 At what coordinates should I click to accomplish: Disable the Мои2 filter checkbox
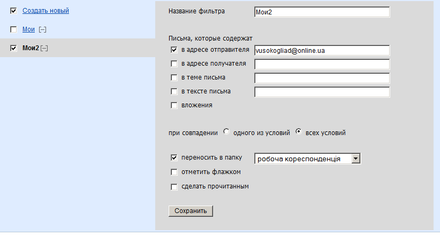click(x=13, y=48)
